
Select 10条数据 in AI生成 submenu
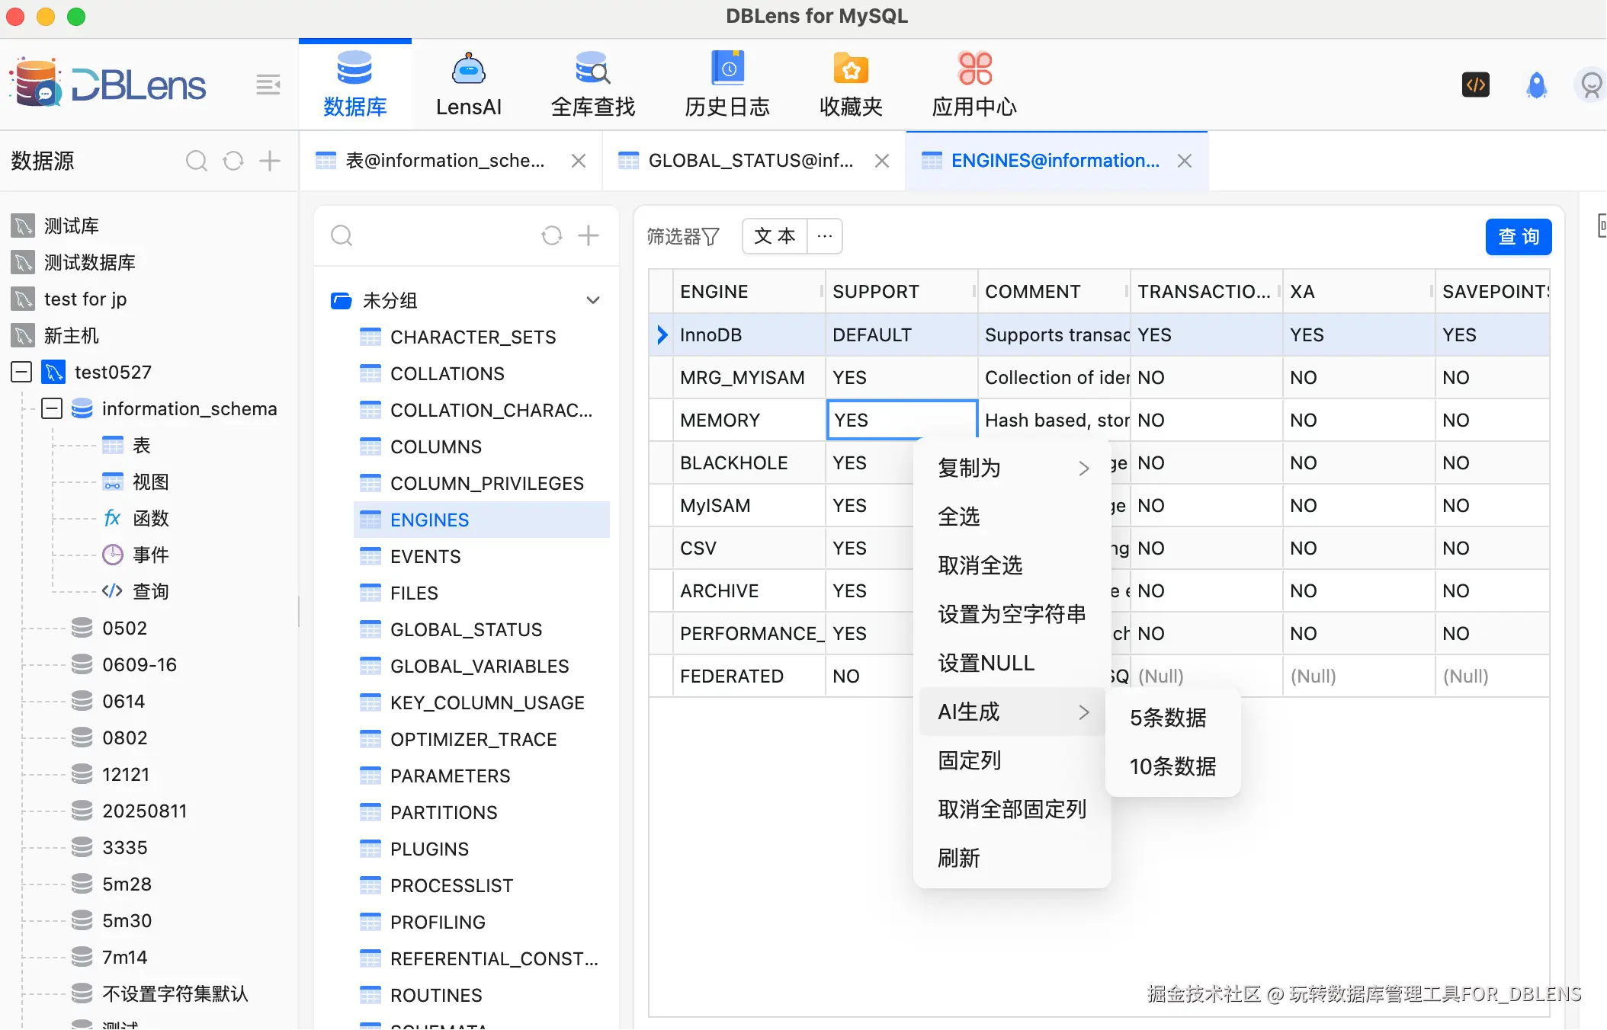[1172, 766]
